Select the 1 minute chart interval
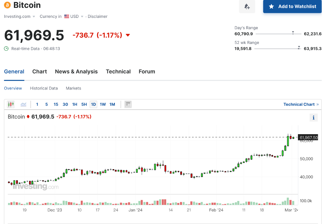Screen dimensions: 322x224 pos(37,104)
